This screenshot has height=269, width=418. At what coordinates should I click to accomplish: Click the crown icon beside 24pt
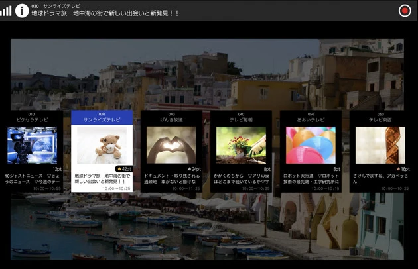point(188,169)
